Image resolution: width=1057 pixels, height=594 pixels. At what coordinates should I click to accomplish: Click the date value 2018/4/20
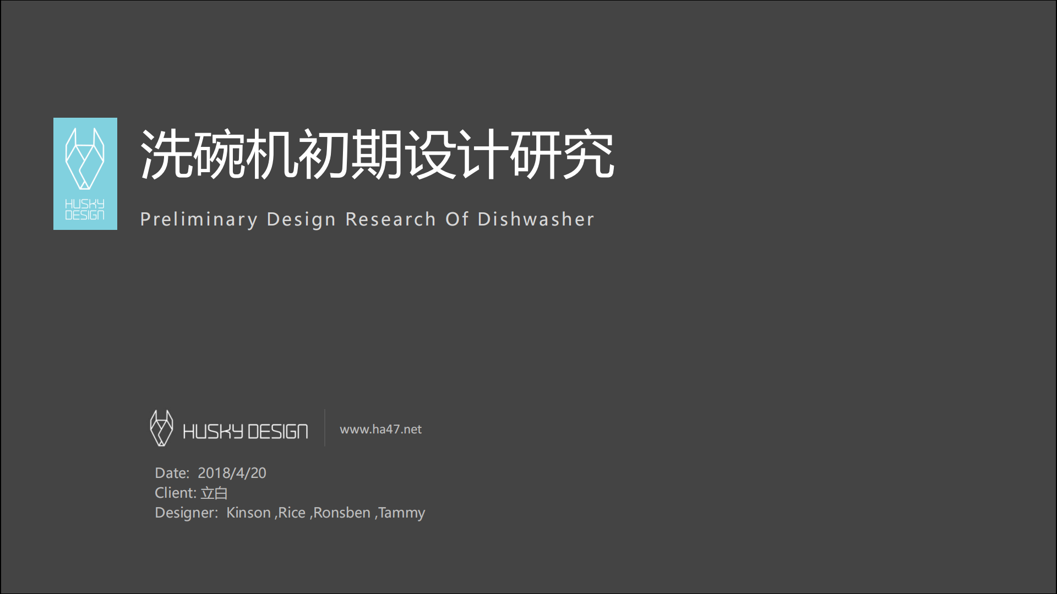point(232,473)
